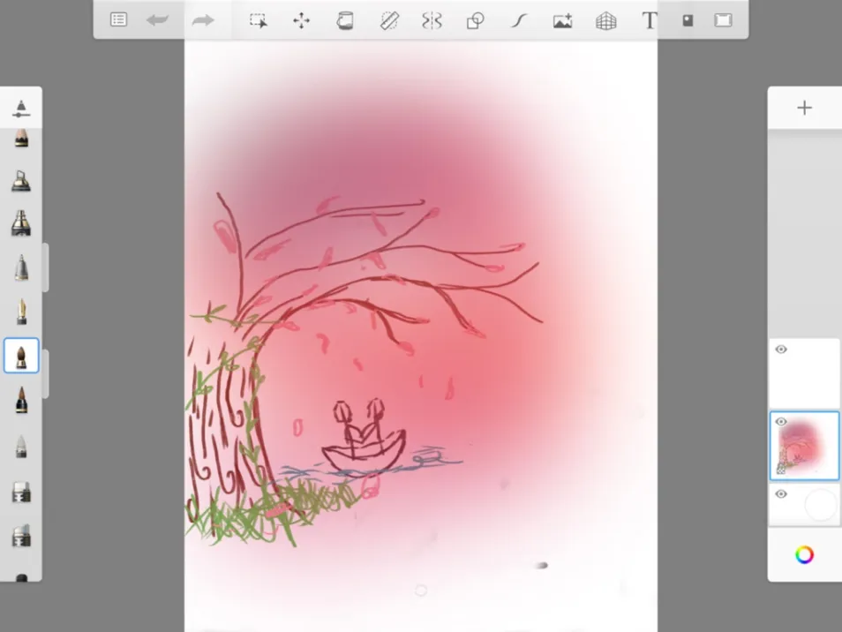Image resolution: width=842 pixels, height=632 pixels.
Task: Select the paint bucket fill tool
Action: [345, 21]
